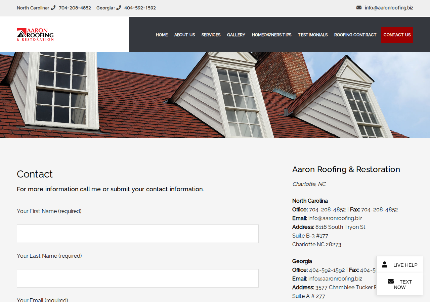Image resolution: width=430 pixels, height=302 pixels.
Task: Select the Contact Us nav button
Action: (397, 35)
